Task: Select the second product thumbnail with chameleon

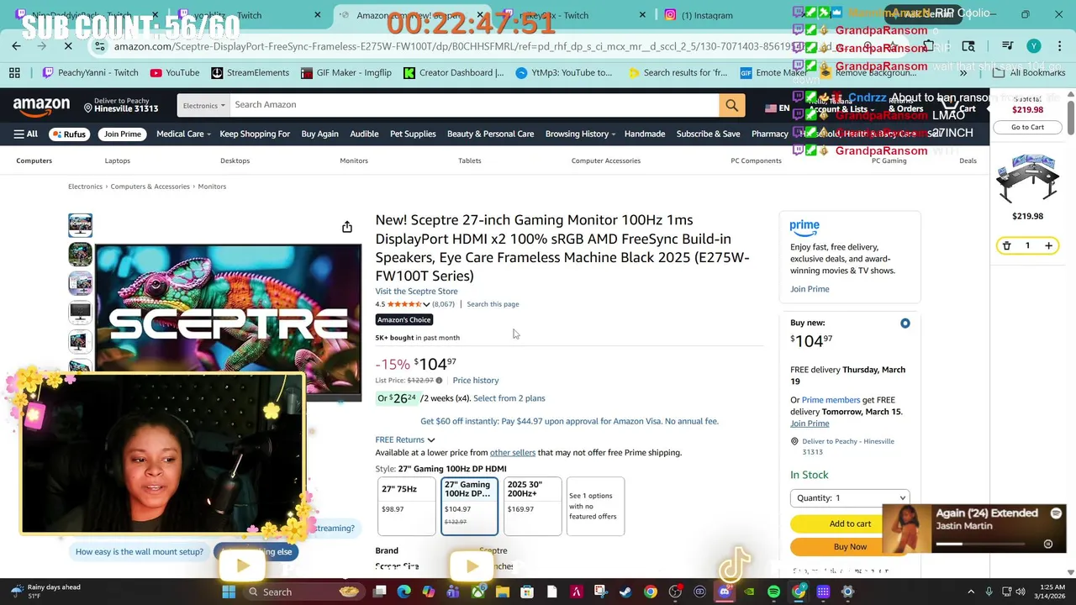Action: 80,254
